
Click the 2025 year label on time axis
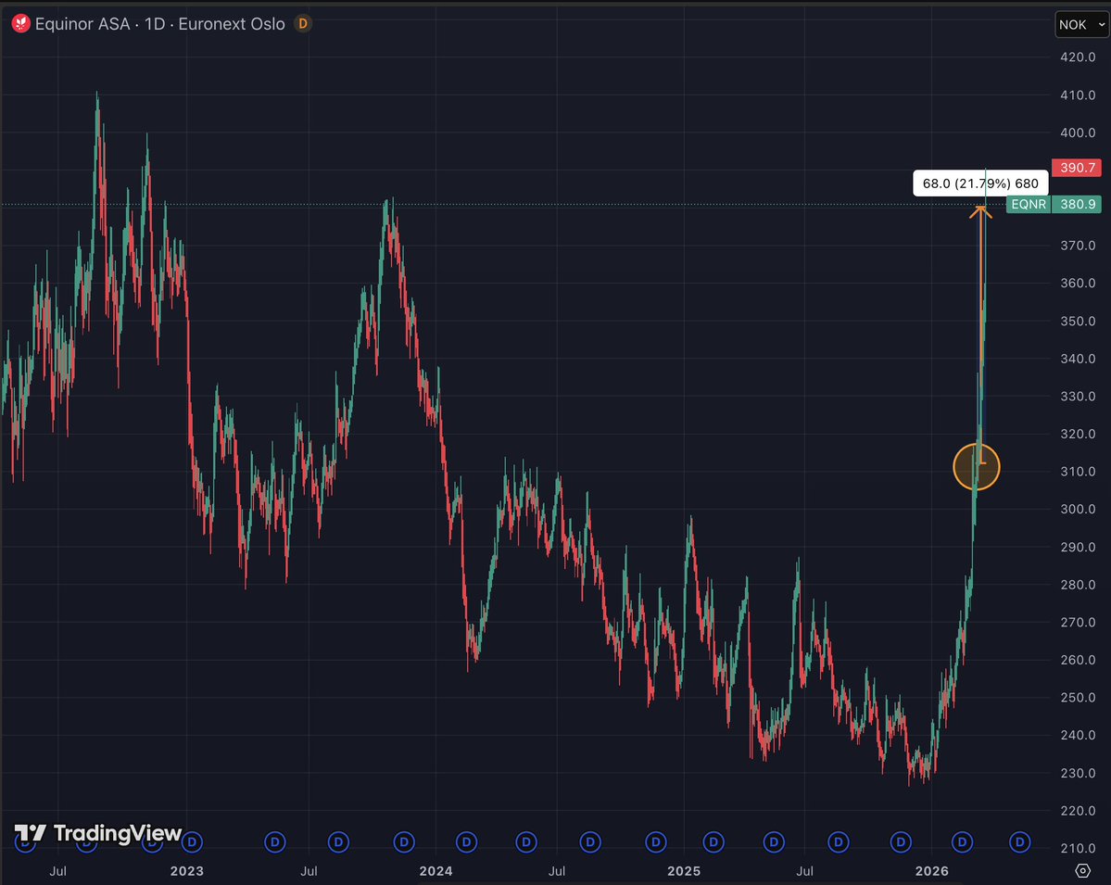684,871
